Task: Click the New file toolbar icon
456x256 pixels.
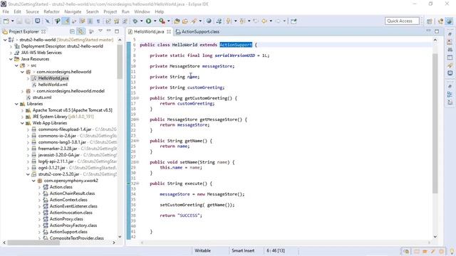Action: [6, 21]
